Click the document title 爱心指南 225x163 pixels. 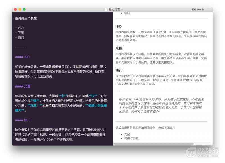pos(114,10)
